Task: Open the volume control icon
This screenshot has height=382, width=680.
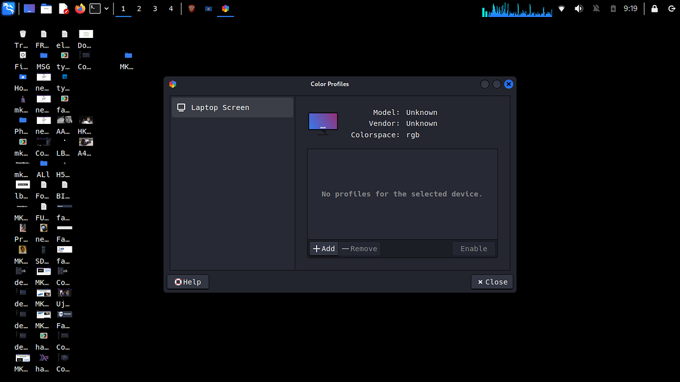Action: (x=579, y=8)
